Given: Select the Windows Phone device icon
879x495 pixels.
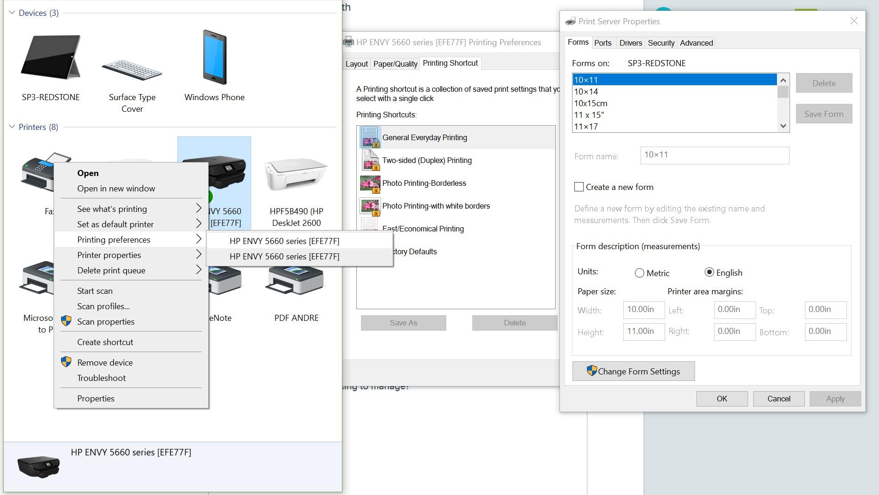Looking at the screenshot, I should click(214, 57).
